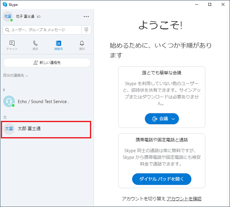This screenshot has height=207, width=230.
Task: Select the Echo / Sound Test Service contact
Action: click(47, 102)
